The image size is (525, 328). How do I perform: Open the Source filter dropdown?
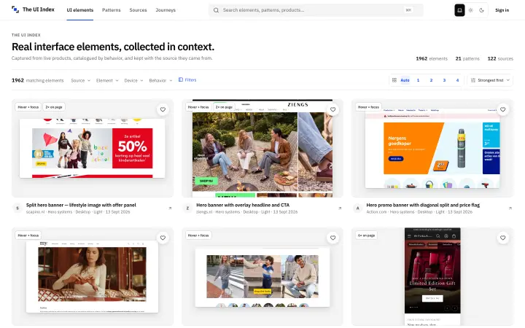pos(81,80)
